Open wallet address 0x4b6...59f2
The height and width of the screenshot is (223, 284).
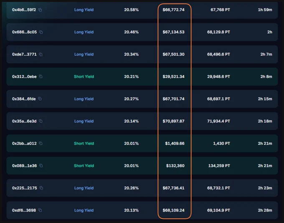tap(24, 10)
